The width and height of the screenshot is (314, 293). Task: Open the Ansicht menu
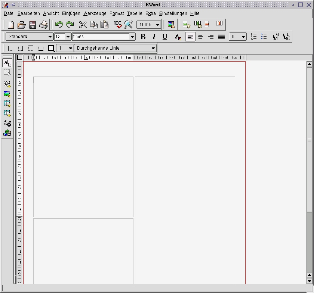[x=51, y=13]
